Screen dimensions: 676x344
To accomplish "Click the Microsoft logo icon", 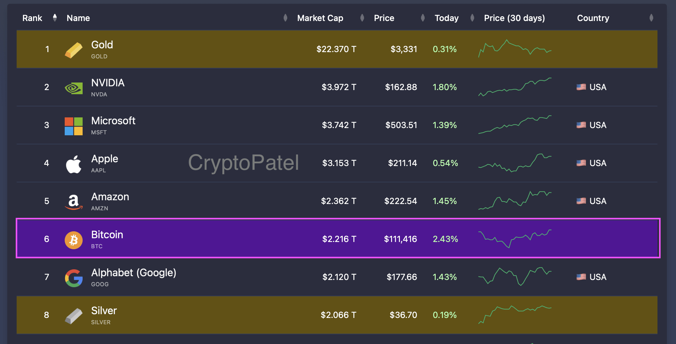I will pos(74,126).
